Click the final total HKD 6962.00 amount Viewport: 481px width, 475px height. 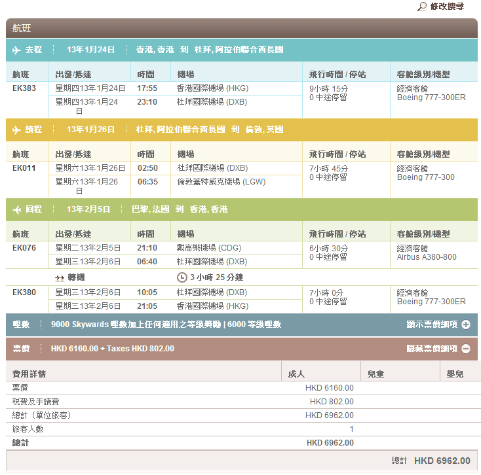442,461
